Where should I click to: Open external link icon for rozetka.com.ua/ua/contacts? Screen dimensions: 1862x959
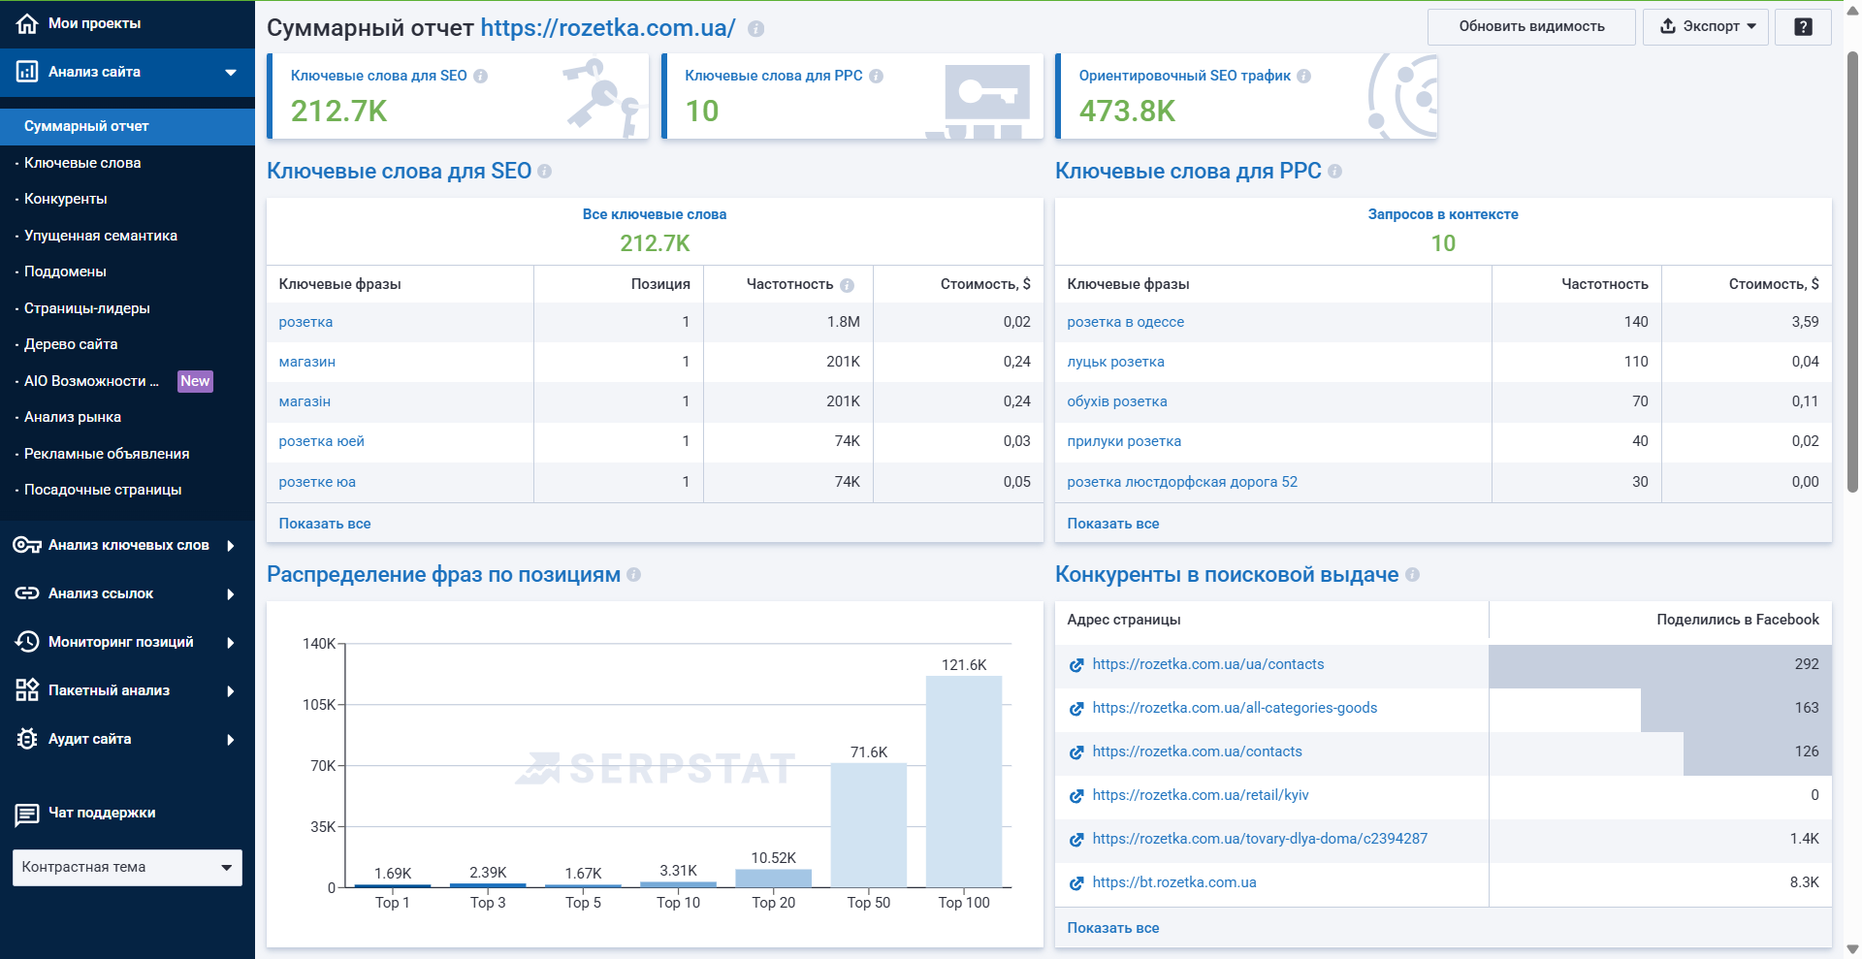click(x=1076, y=665)
